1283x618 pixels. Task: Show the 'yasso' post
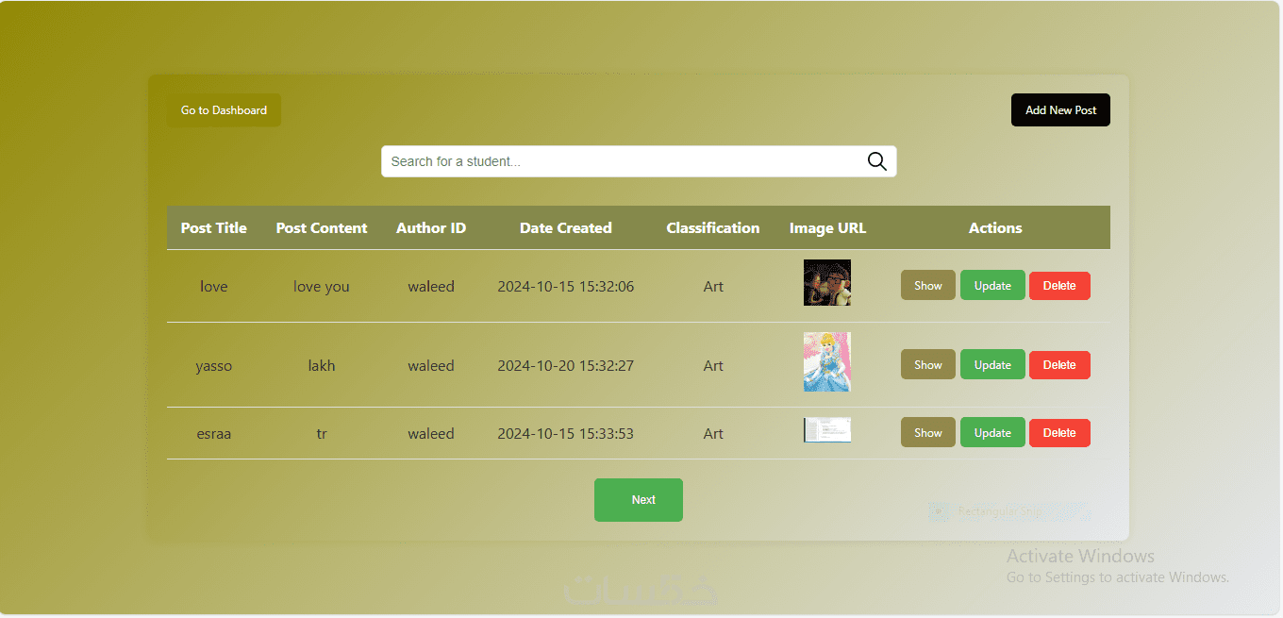[928, 365]
